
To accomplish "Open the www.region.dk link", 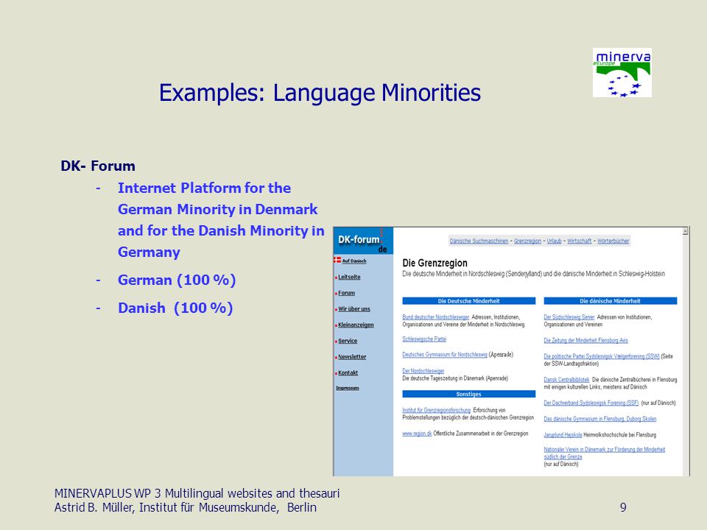I will pos(417,434).
